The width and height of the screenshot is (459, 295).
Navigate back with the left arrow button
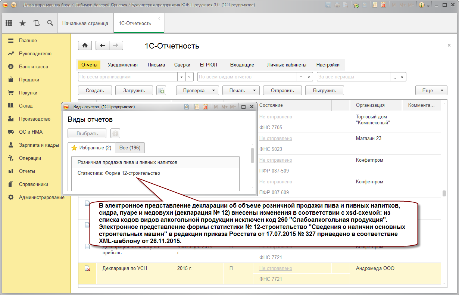click(x=103, y=46)
